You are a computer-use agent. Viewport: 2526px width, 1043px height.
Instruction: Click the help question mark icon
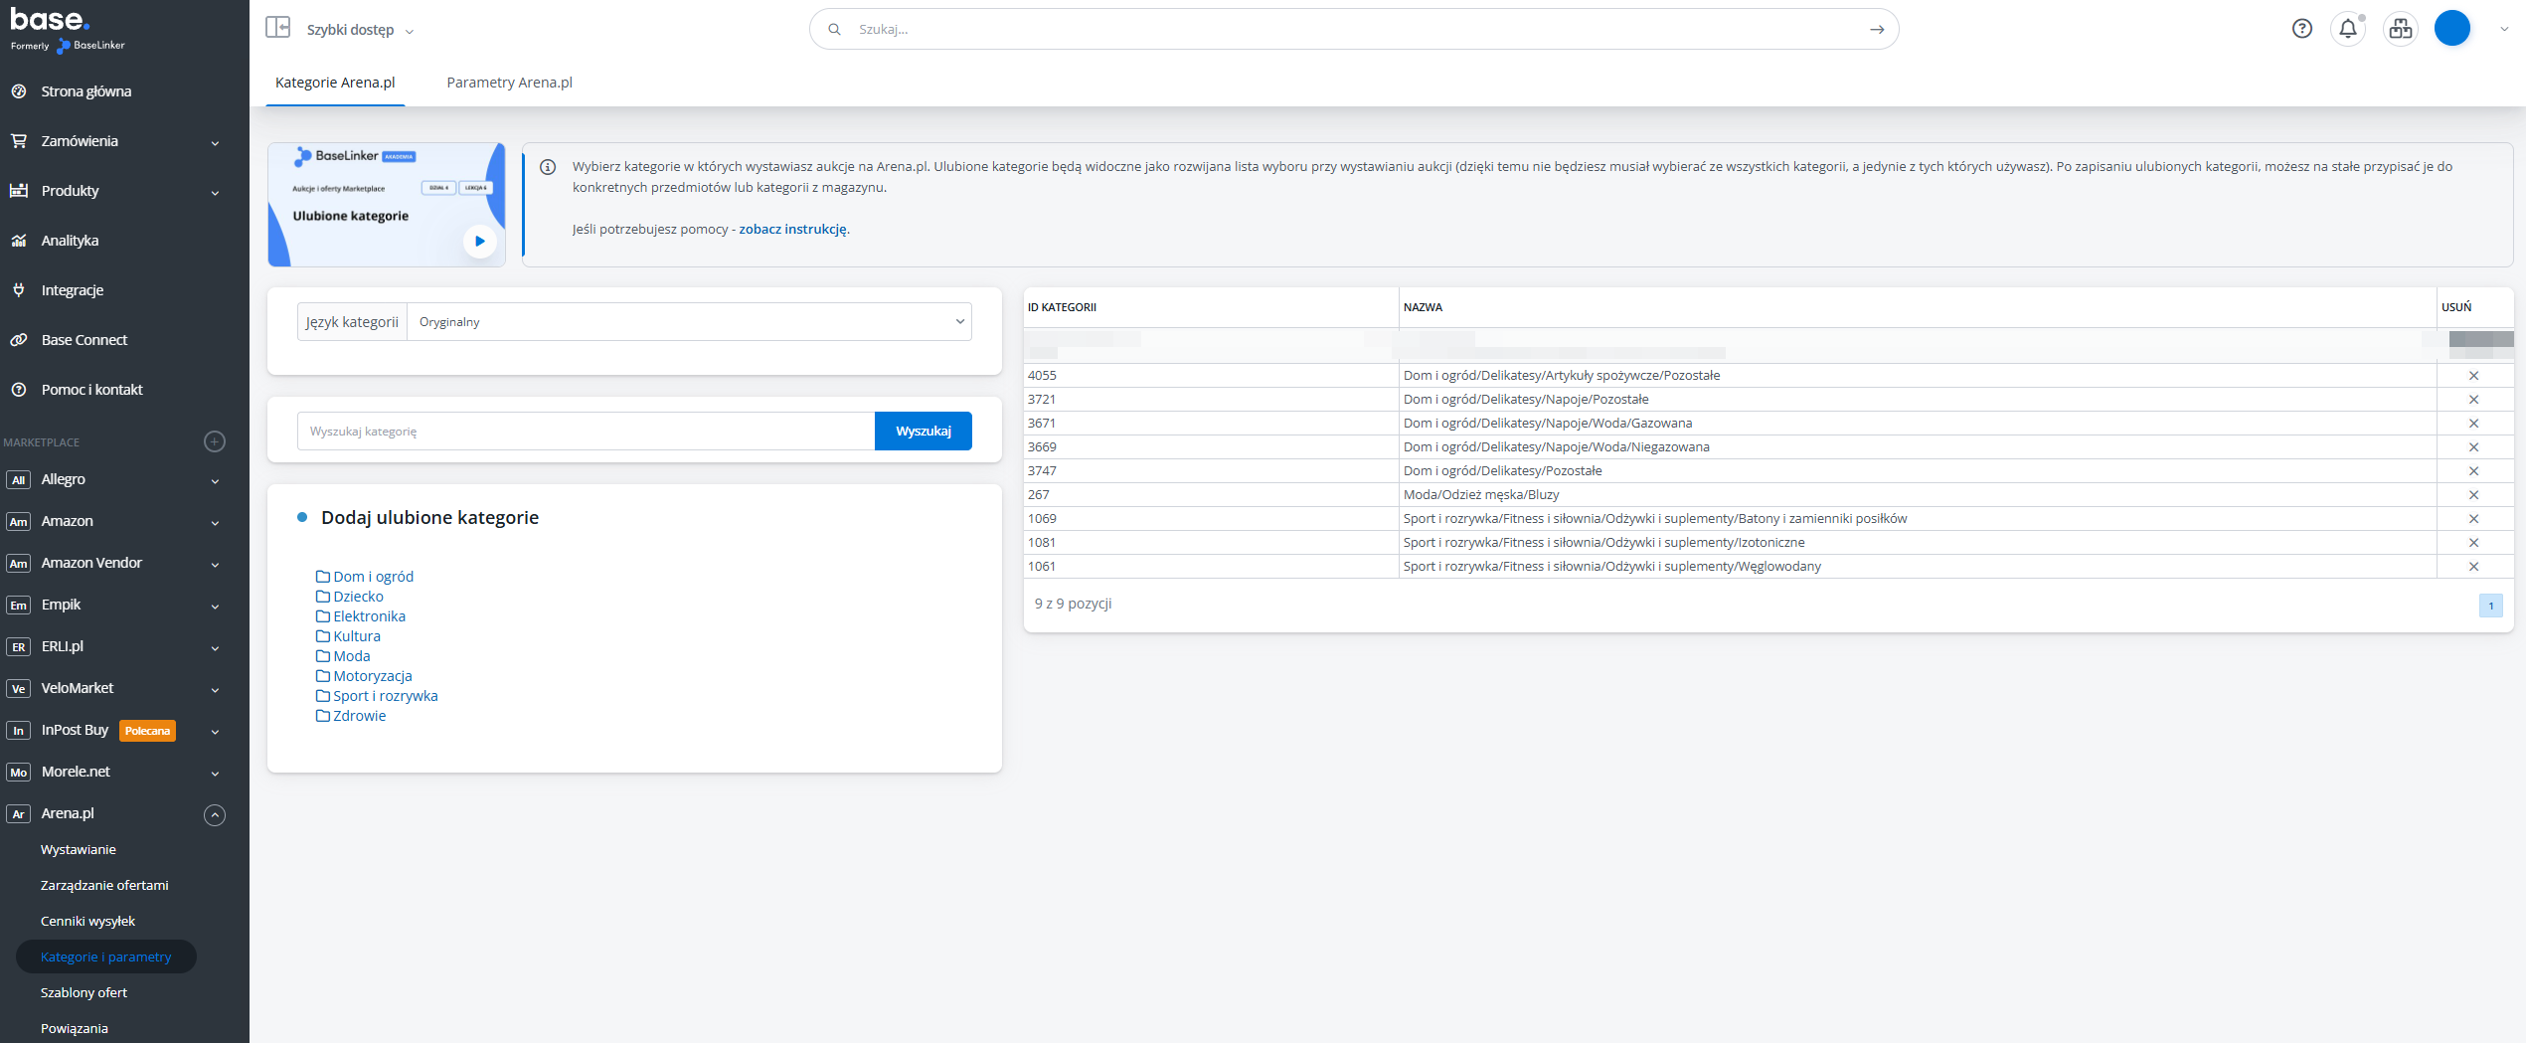2301,29
